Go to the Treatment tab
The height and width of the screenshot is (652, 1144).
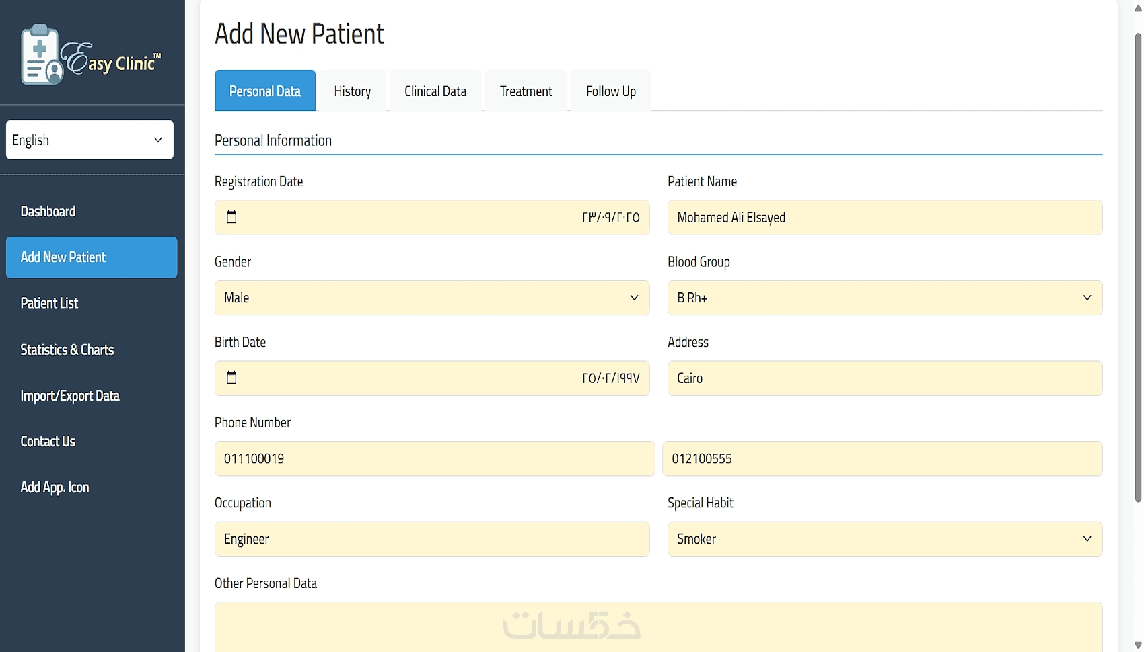click(526, 91)
